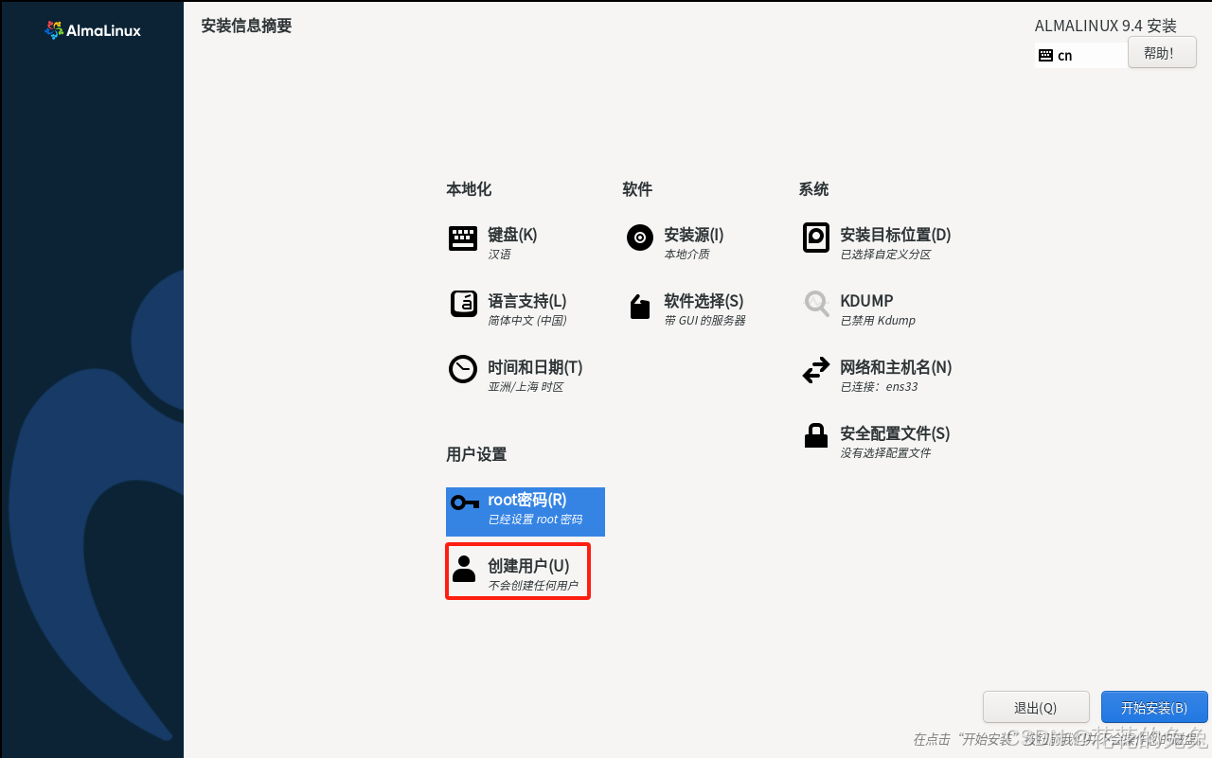Image resolution: width=1212 pixels, height=758 pixels.
Task: Click the 帮助! help button
Action: pos(1162,53)
